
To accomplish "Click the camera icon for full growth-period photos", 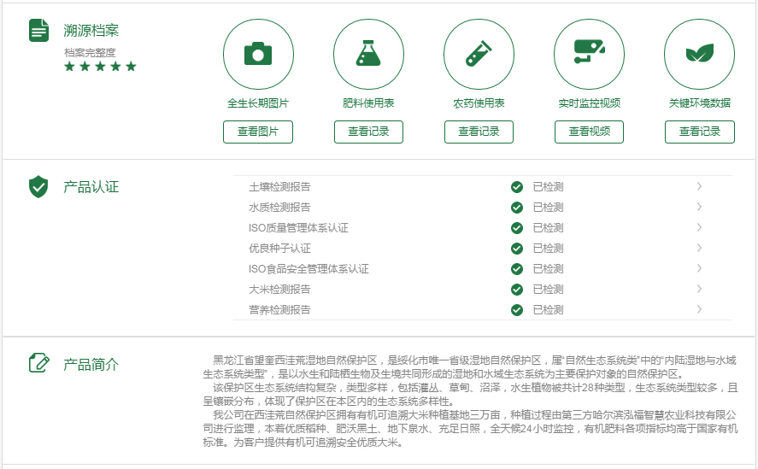I will tap(258, 54).
